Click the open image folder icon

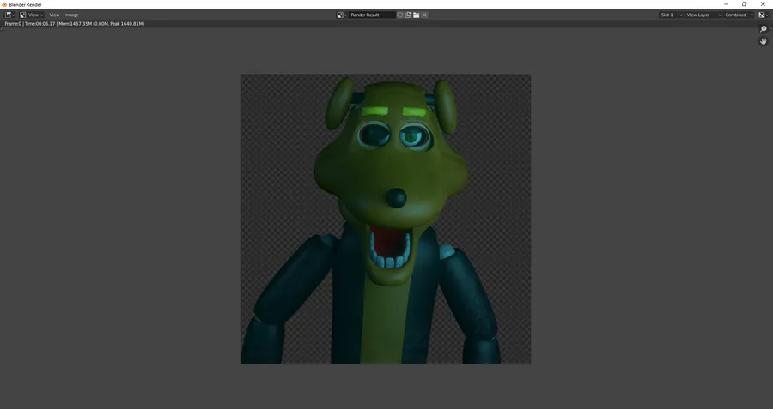coord(416,15)
